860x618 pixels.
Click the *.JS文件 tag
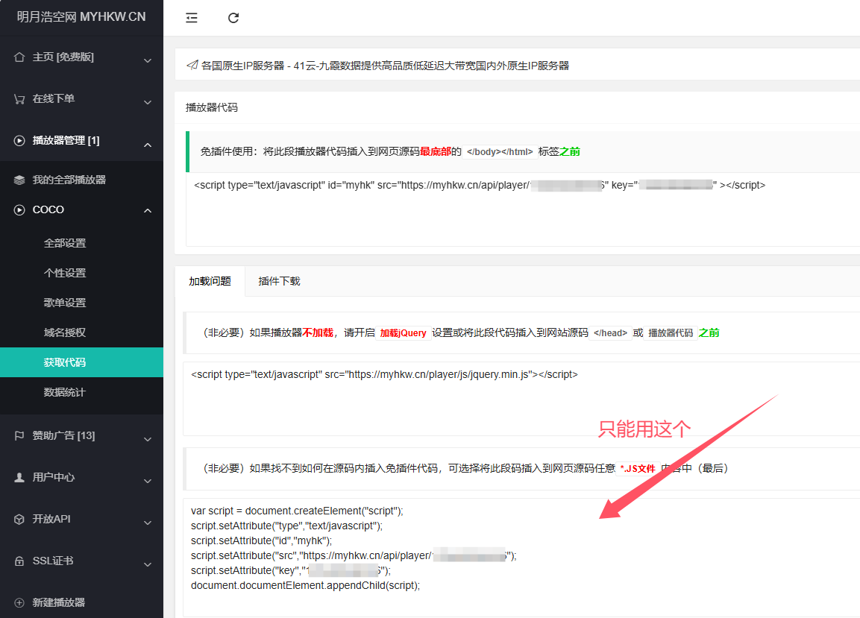click(638, 468)
